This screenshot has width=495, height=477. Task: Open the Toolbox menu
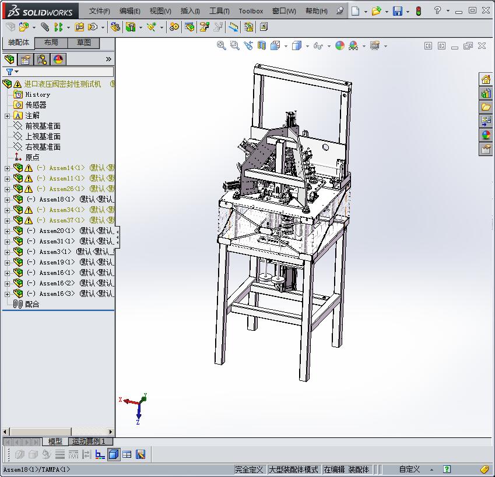(x=251, y=11)
